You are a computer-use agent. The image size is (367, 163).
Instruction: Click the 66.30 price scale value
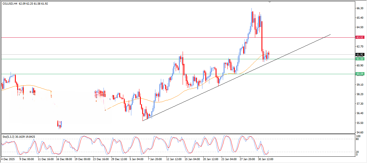pos(360,8)
